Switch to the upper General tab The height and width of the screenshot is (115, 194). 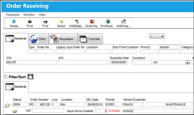(x=16, y=39)
